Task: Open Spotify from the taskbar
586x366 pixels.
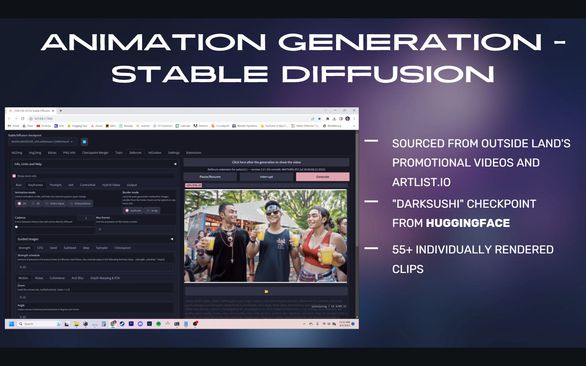Action: [x=158, y=324]
